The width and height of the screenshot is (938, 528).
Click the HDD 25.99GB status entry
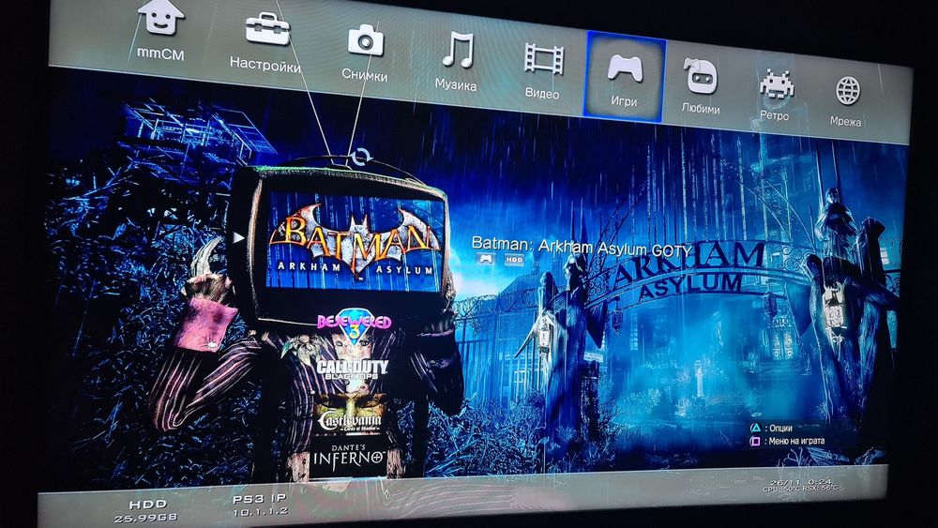146,511
